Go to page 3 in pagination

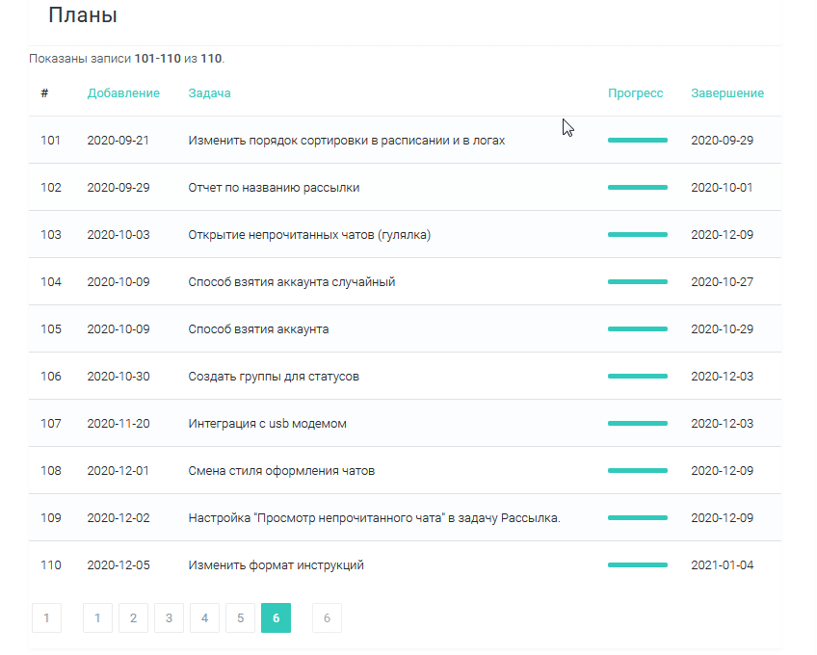(x=169, y=618)
